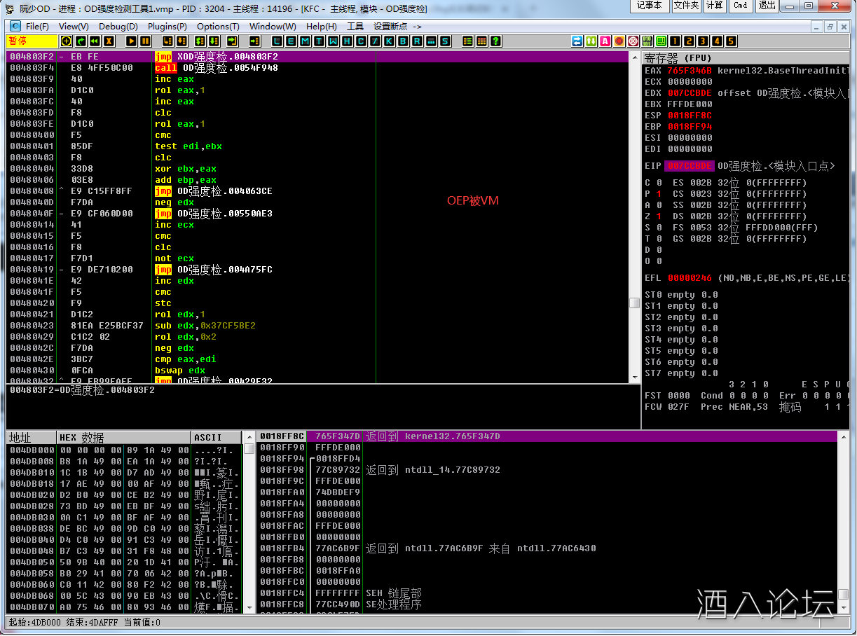
Task: Open the Memory map window (M icon)
Action: tap(305, 41)
